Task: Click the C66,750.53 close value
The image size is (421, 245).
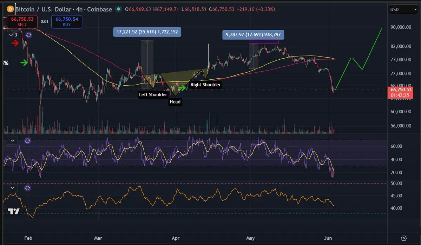Action: pos(222,9)
